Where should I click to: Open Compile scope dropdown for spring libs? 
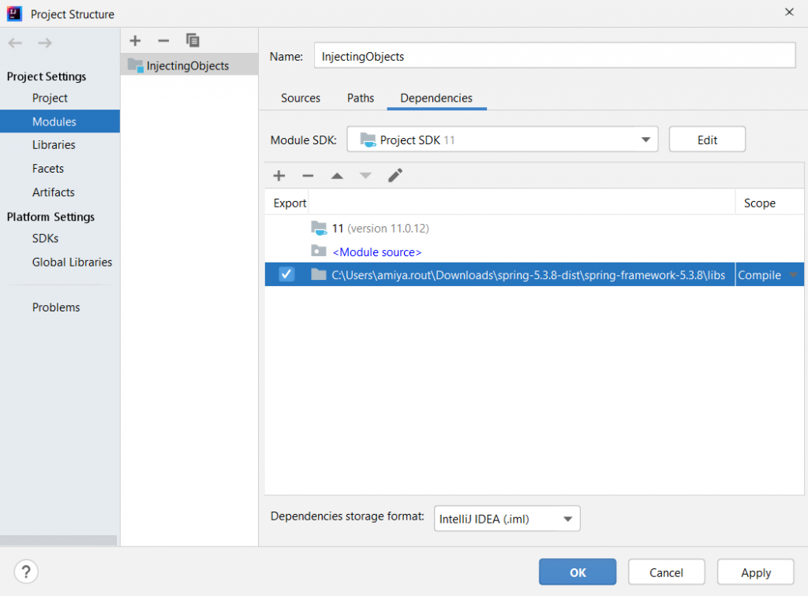(794, 275)
